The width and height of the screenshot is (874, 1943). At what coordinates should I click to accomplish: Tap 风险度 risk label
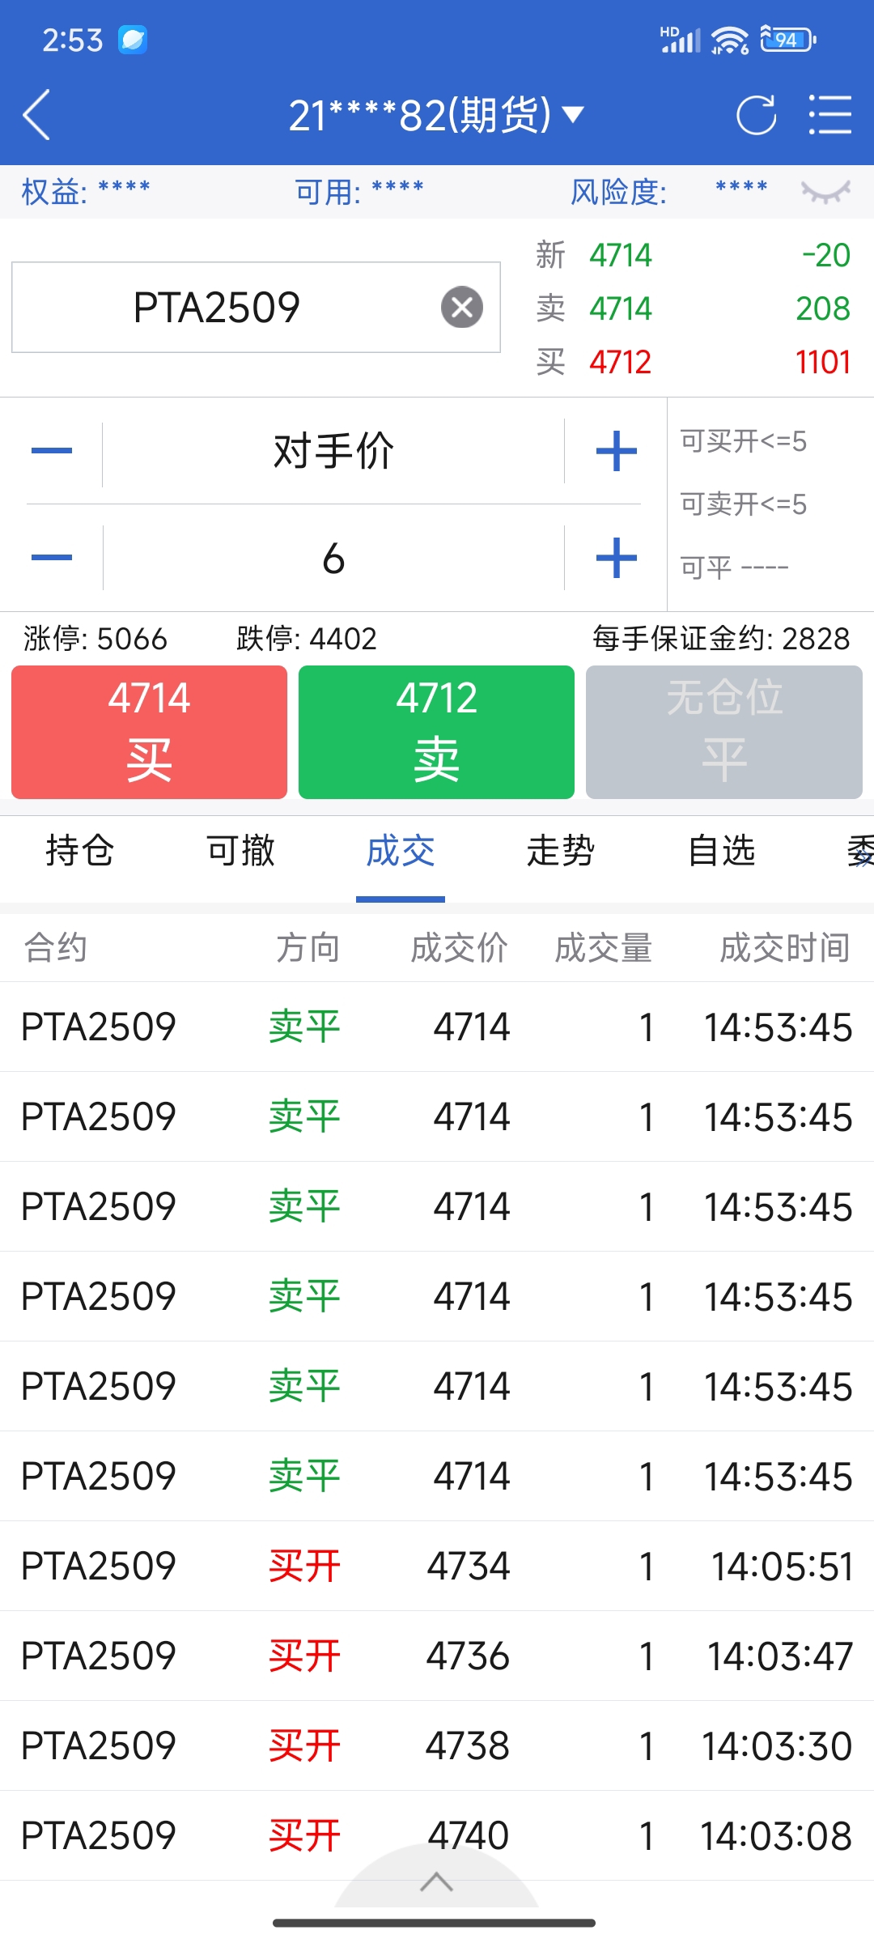[618, 192]
